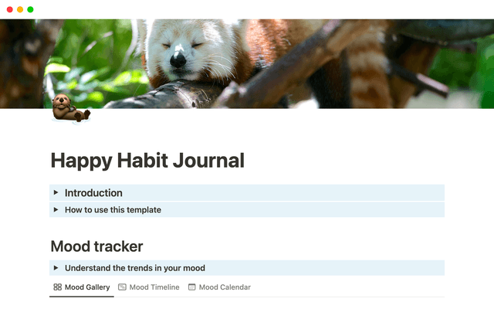This screenshot has height=309, width=494.
Task: Click the otter page icon
Action: (x=69, y=109)
